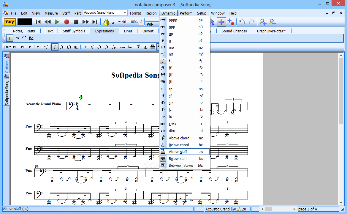
Task: Click the hairpin crescendo icon in palette
Action: coord(17,38)
